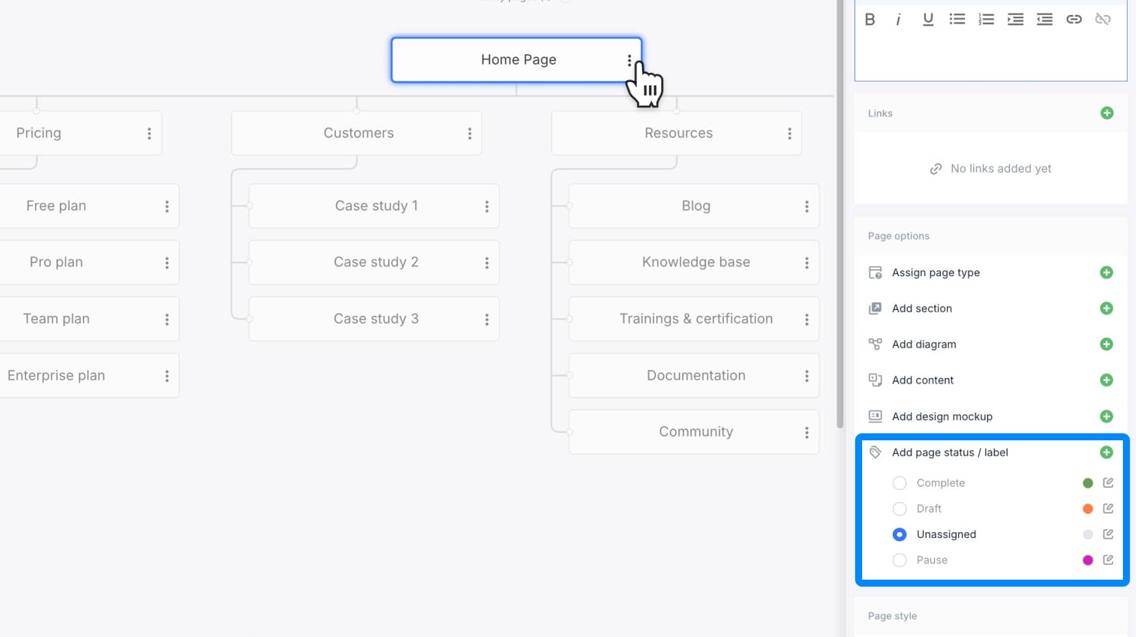Click the orange Draft color dot

[1088, 509]
